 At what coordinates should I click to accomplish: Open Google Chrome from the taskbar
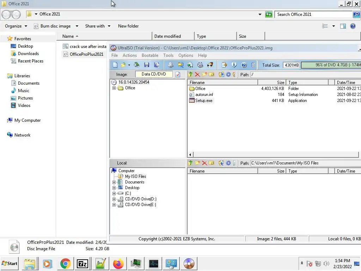point(65,263)
